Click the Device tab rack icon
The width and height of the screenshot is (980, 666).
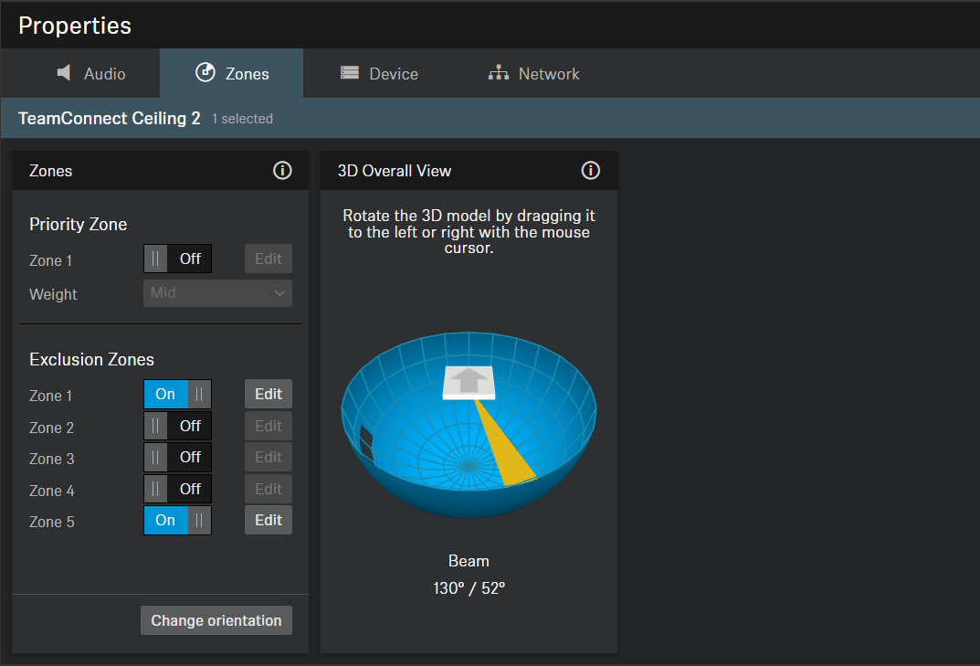click(x=350, y=73)
